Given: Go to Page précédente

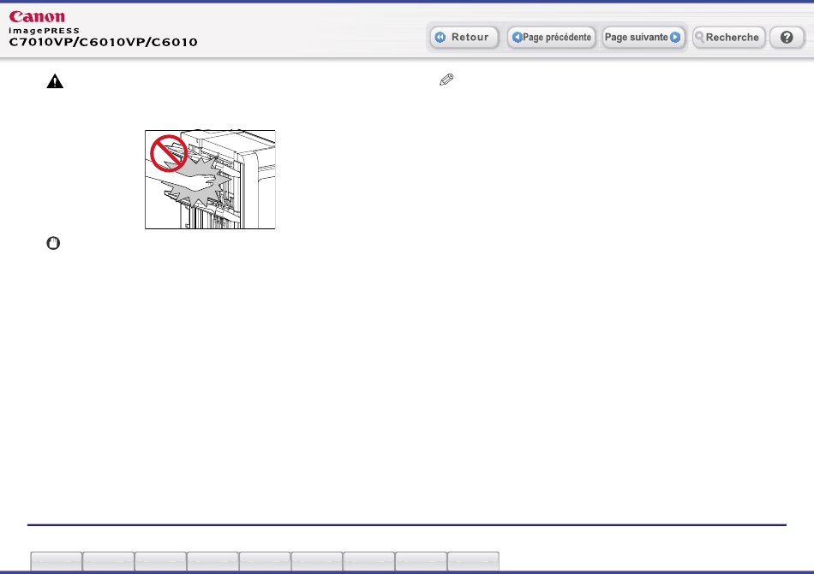Looking at the screenshot, I should click(x=551, y=38).
